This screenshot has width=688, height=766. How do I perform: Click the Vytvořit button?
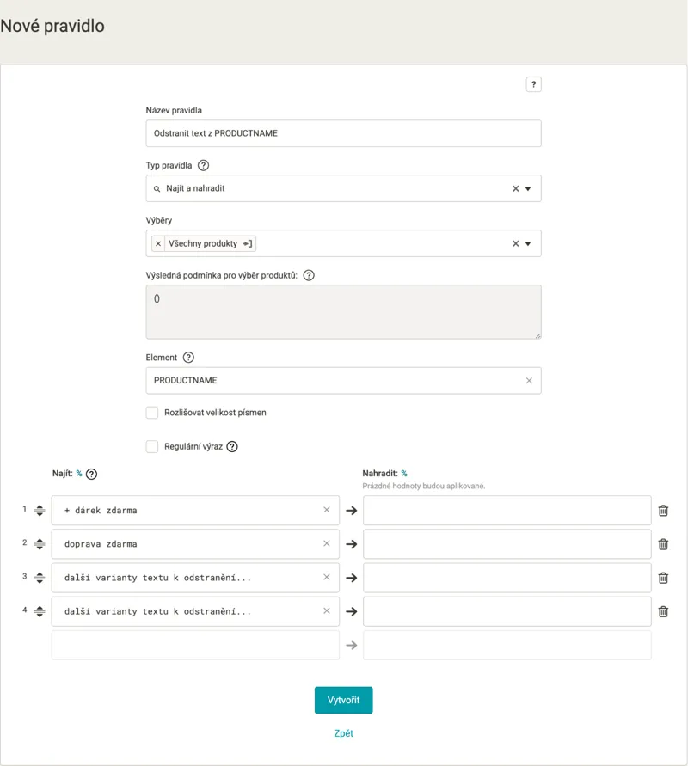coord(343,700)
